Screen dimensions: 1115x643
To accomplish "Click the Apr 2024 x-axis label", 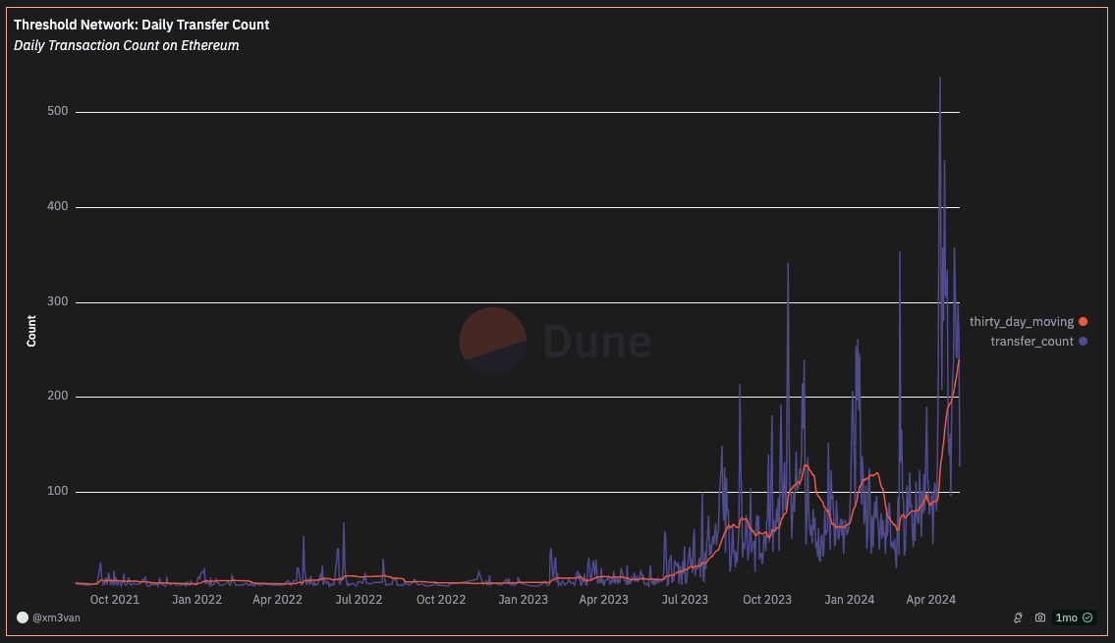I will 930,599.
